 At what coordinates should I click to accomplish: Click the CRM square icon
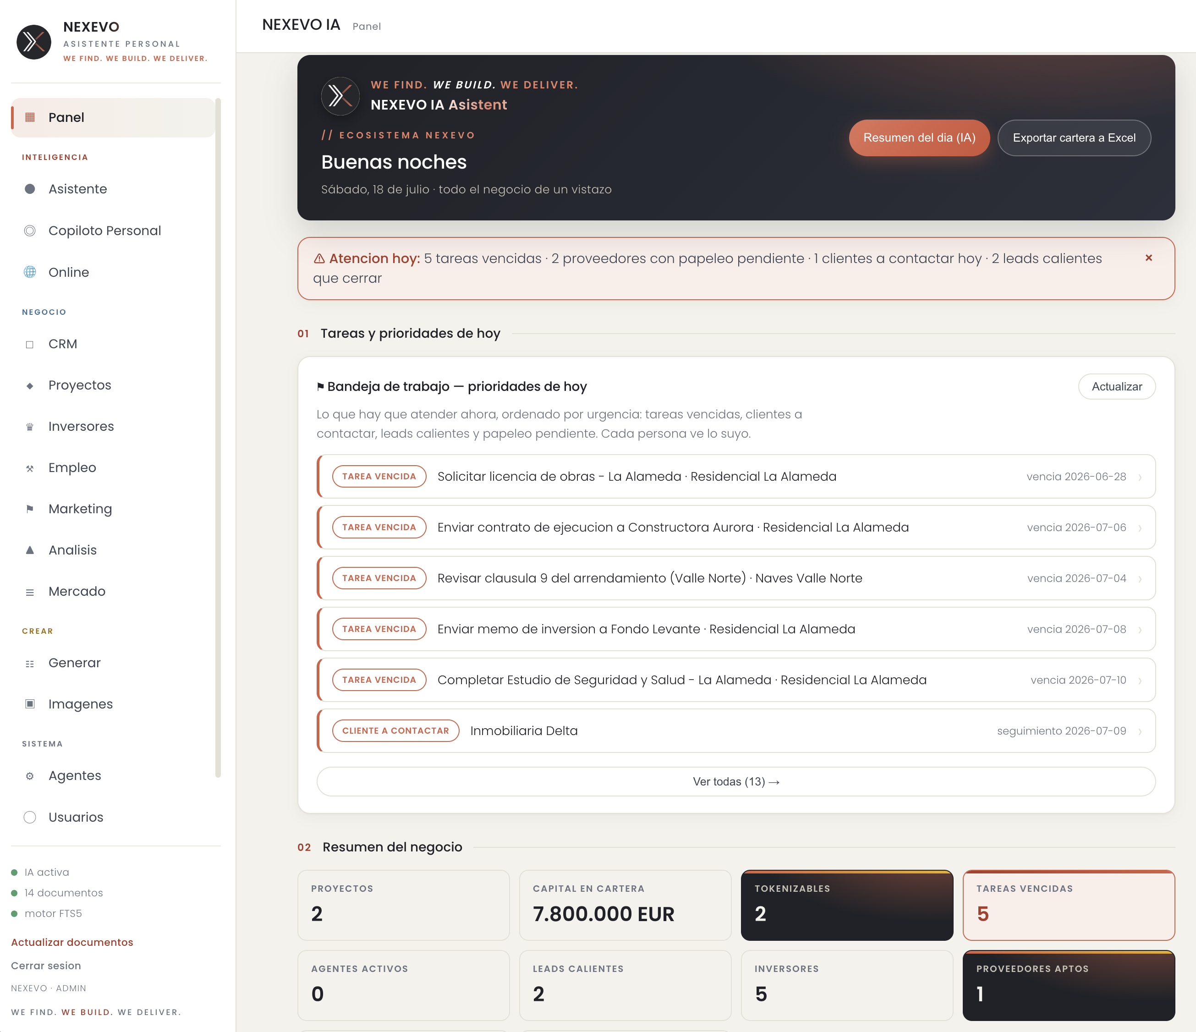pos(30,345)
